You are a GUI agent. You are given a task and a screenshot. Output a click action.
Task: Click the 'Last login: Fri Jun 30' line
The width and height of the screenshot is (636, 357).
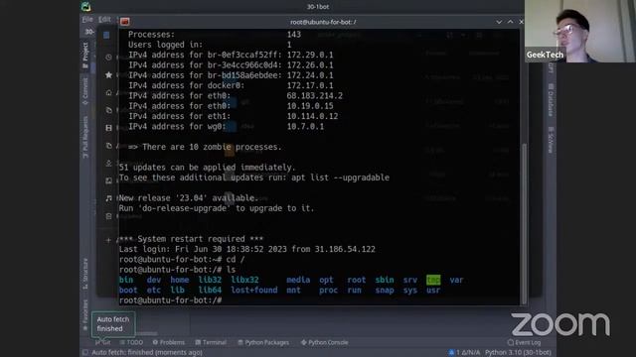click(x=247, y=249)
